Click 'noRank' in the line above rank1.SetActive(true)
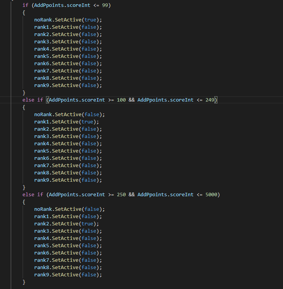This screenshot has height=289, width=283. tap(43, 114)
